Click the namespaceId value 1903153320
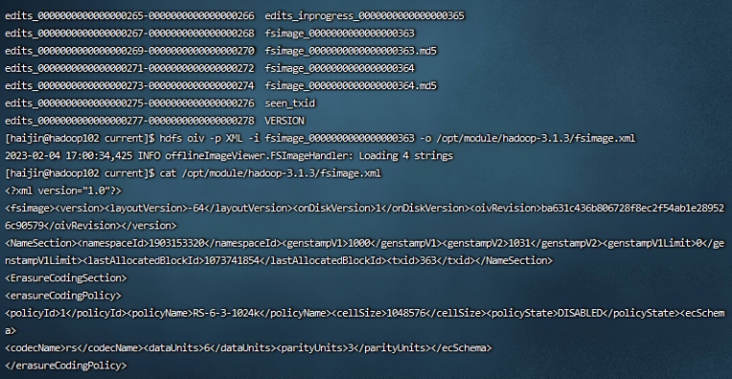This screenshot has height=379, width=732. coord(178,243)
